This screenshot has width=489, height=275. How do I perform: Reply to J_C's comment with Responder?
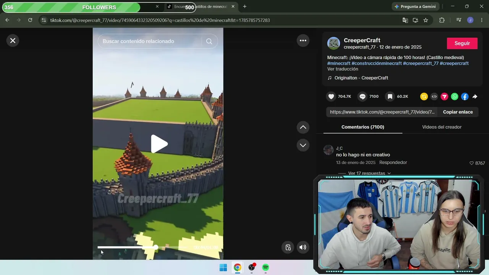click(x=393, y=163)
